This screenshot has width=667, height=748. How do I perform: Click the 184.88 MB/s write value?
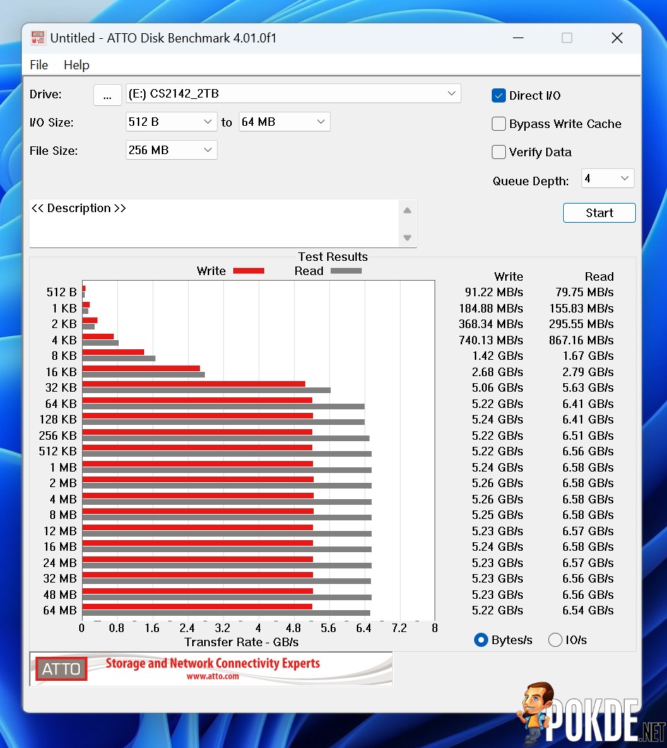(491, 309)
